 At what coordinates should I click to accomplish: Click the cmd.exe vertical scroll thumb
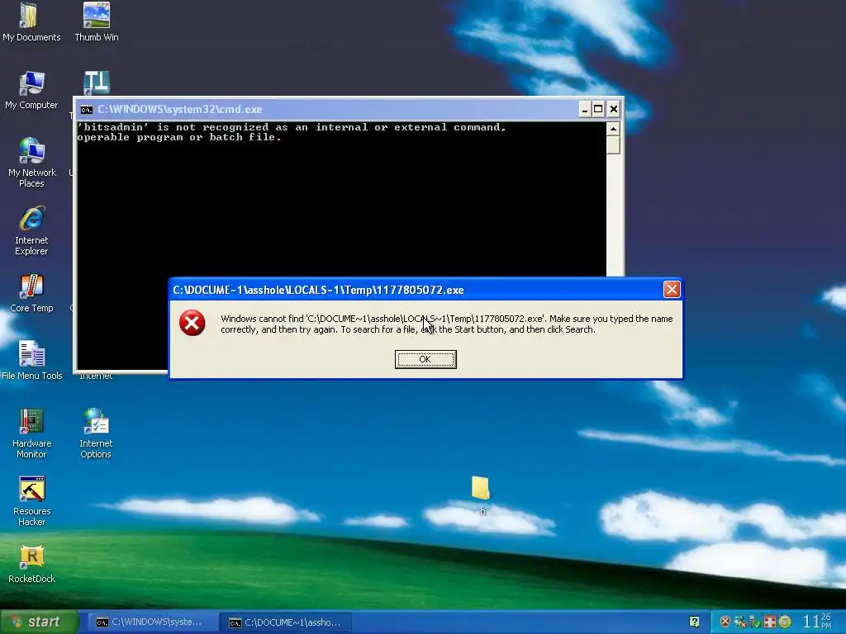click(613, 144)
